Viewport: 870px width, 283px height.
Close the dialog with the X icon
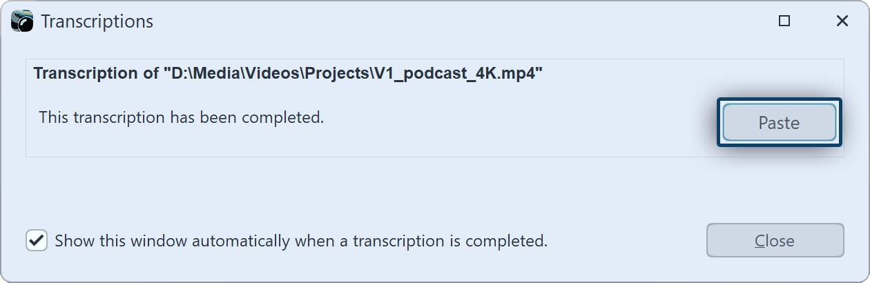coord(842,21)
